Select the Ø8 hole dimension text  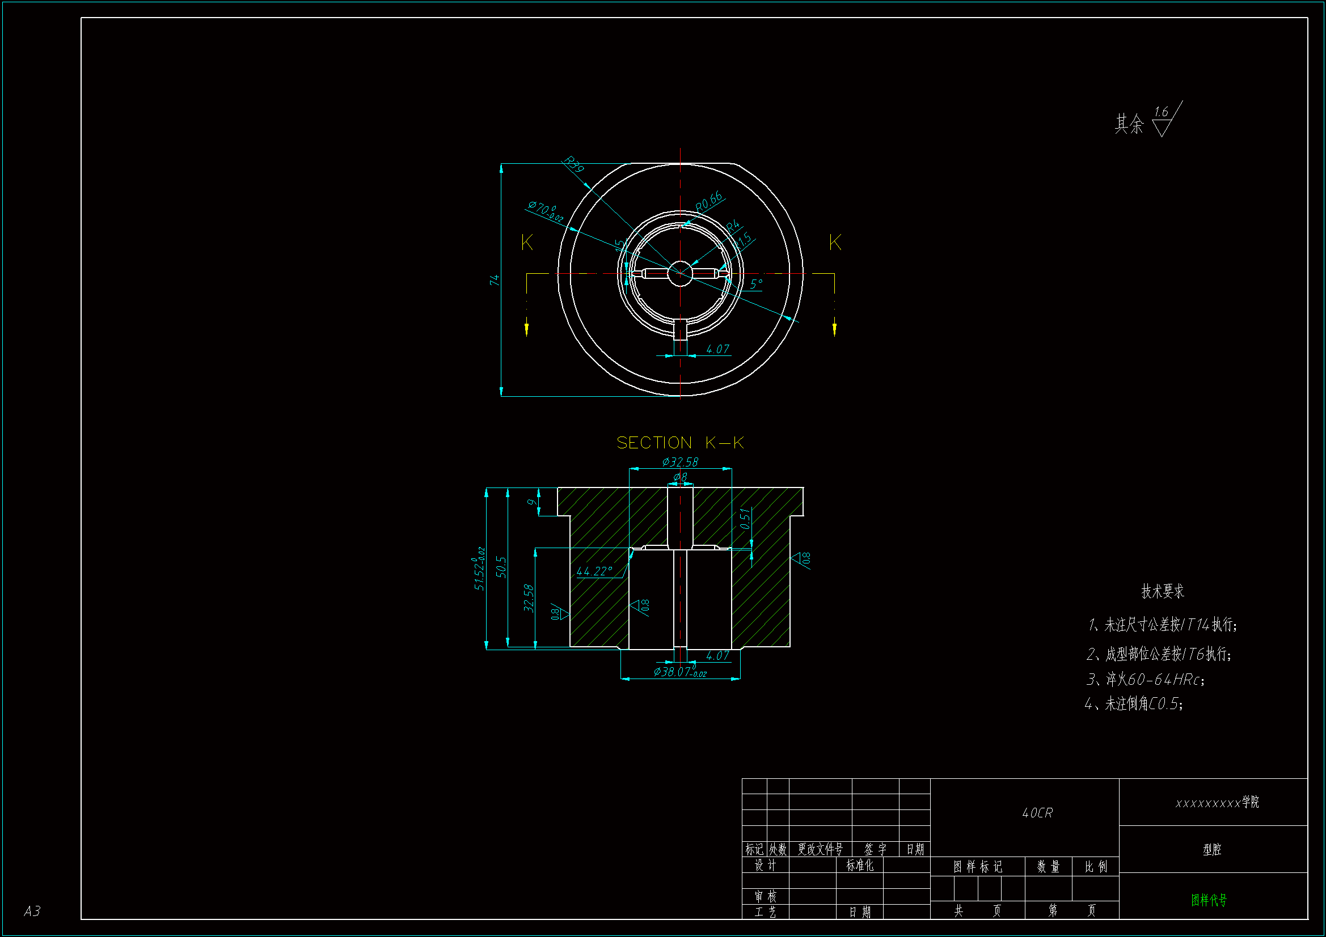point(681,477)
